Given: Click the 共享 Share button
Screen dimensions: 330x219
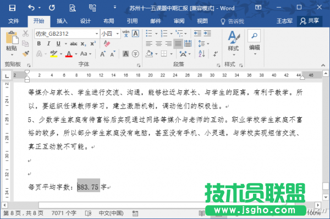Looking at the screenshot, I should coord(310,21).
